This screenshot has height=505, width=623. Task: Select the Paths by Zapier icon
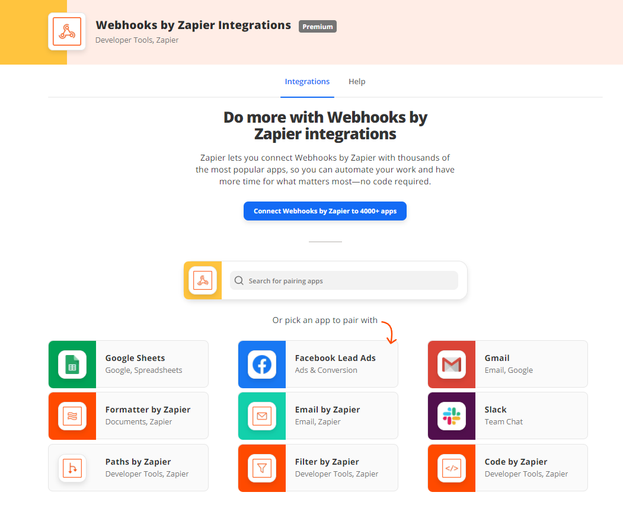pyautogui.click(x=72, y=468)
